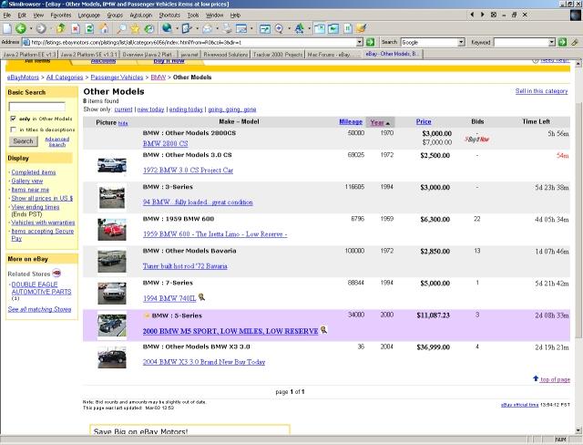Click the 'Completed items' display link
Screen dimensions: 583x445
click(34, 172)
